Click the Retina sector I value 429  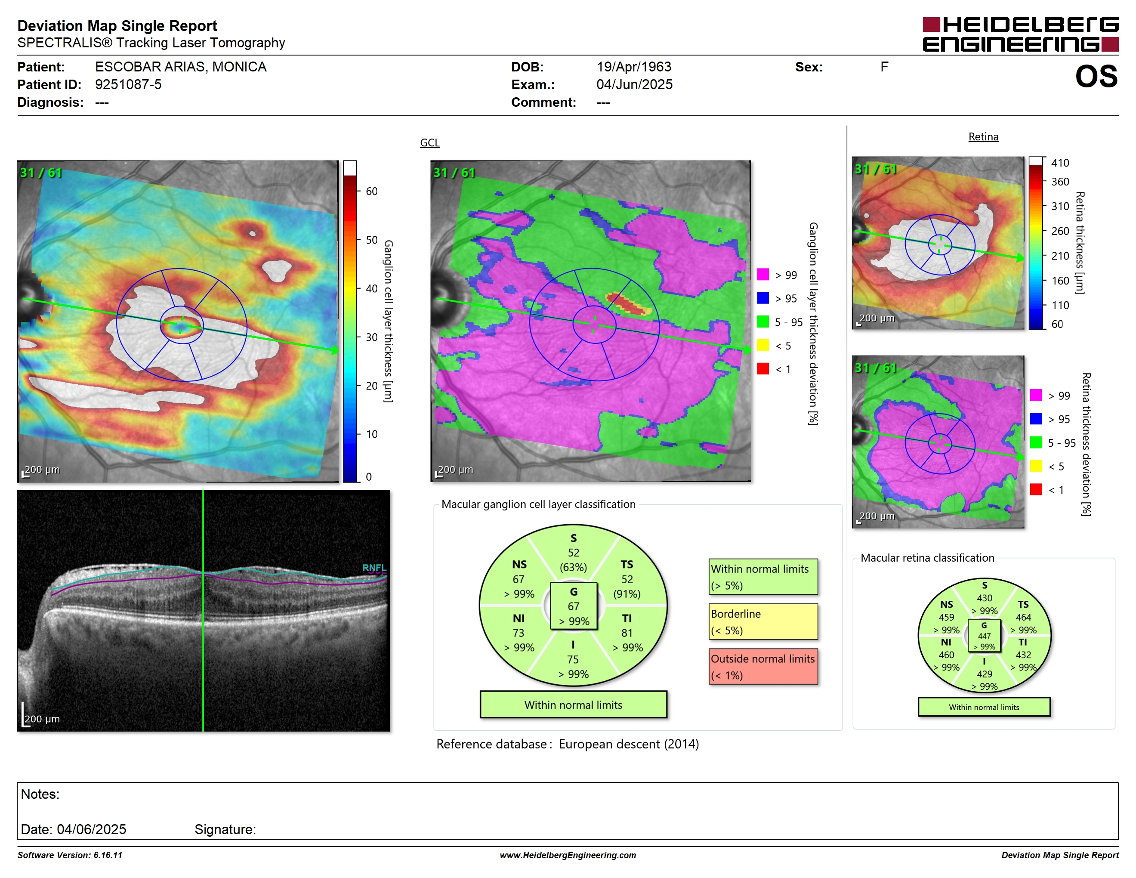pyautogui.click(x=984, y=674)
